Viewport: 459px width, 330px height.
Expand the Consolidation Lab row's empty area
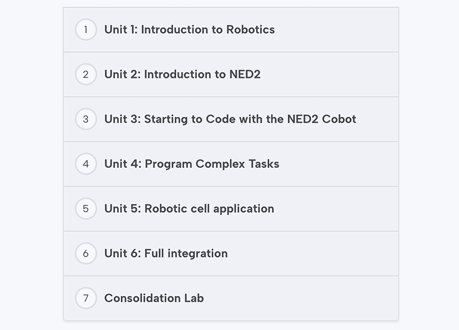pyautogui.click(x=301, y=298)
